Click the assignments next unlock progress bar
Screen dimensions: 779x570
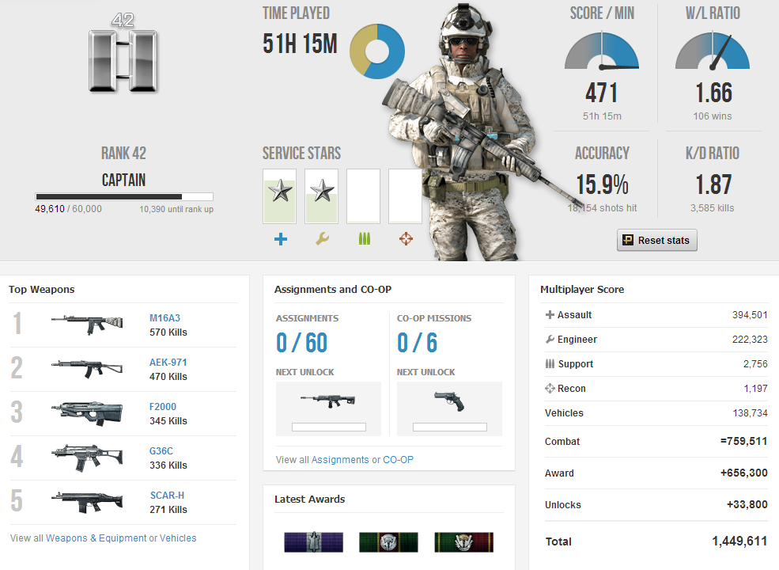pos(329,427)
